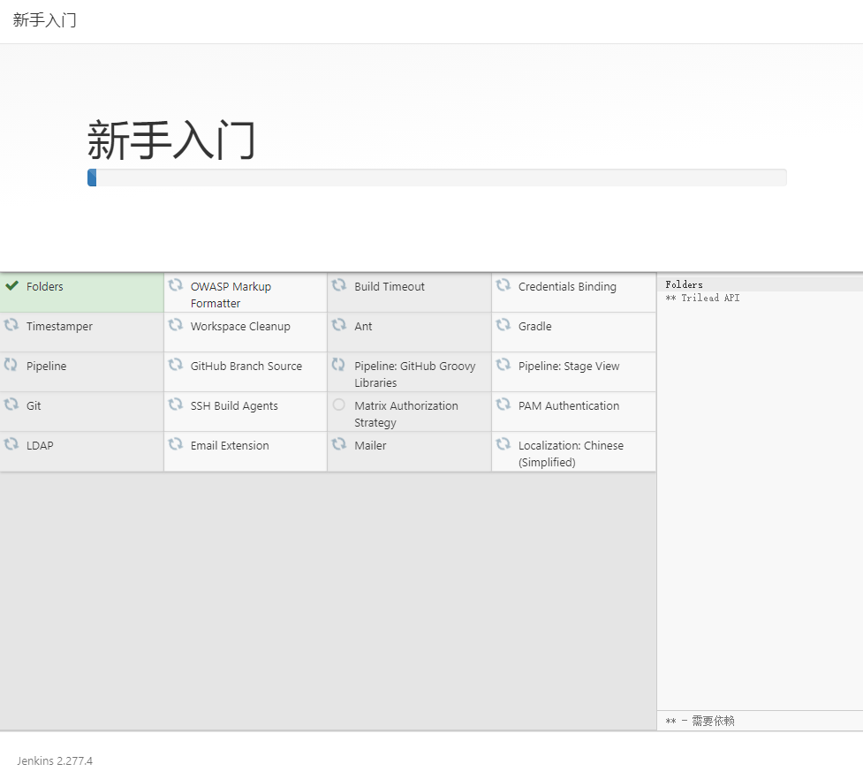Click the spinner icon beside GitHub Branch Source
This screenshot has height=779, width=863.
(176, 364)
